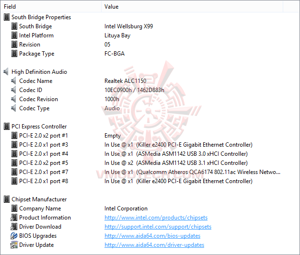
Task: Select the High Definition Audio group label
Action: (x=39, y=72)
